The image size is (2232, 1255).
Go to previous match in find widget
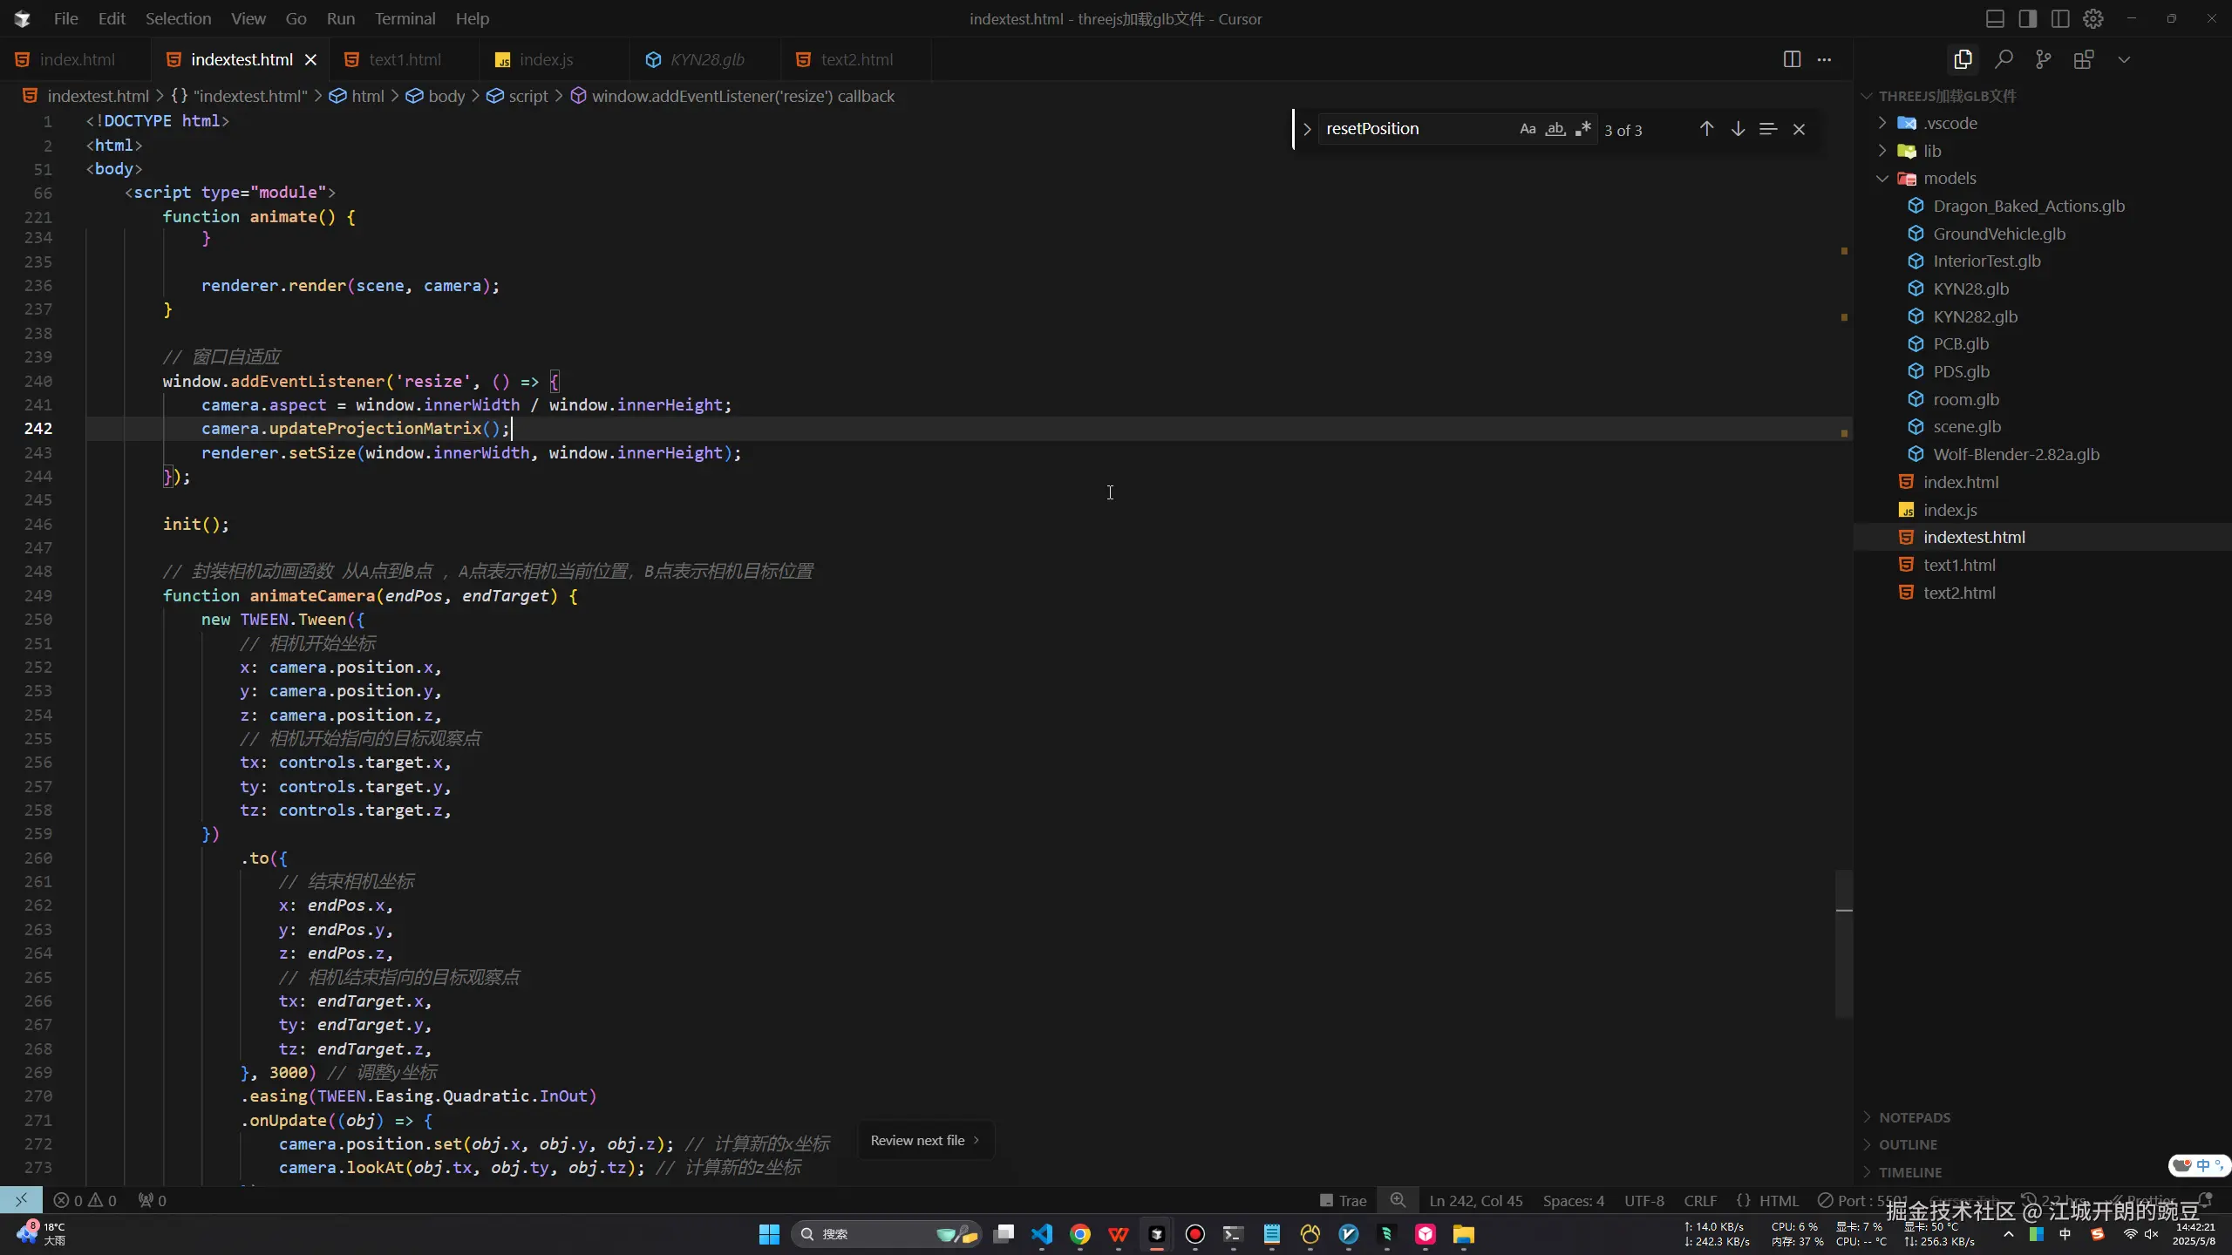click(1706, 129)
